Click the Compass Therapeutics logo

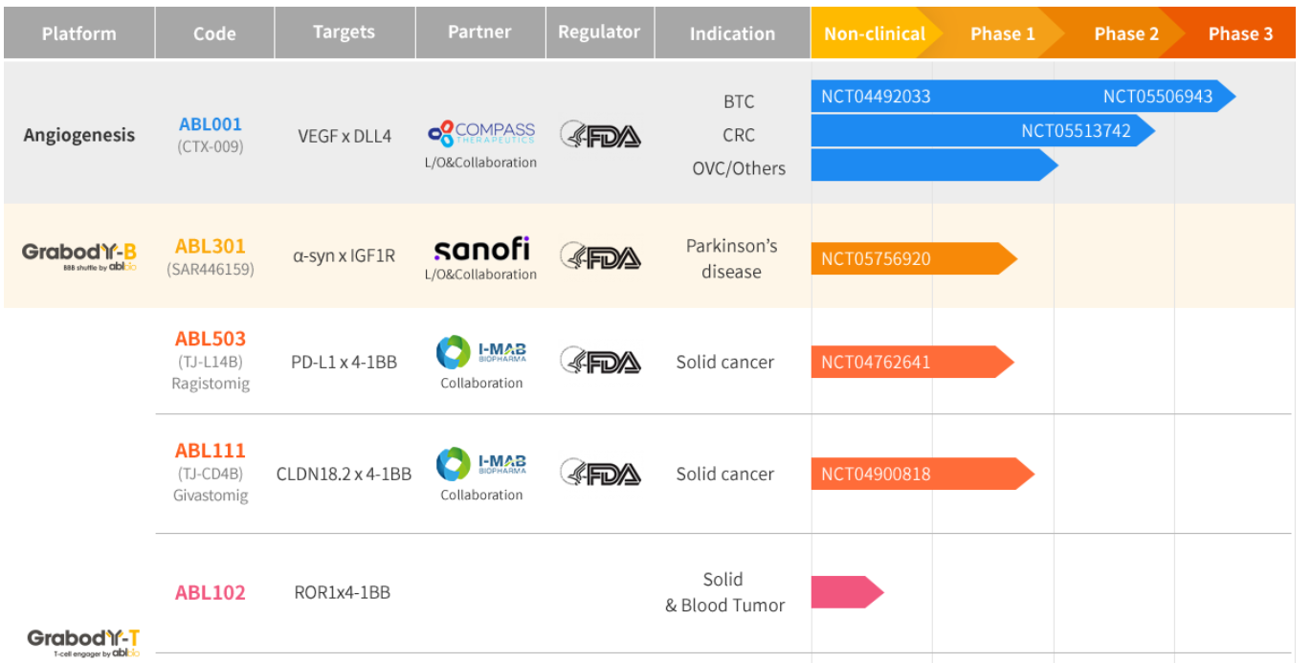[x=481, y=133]
